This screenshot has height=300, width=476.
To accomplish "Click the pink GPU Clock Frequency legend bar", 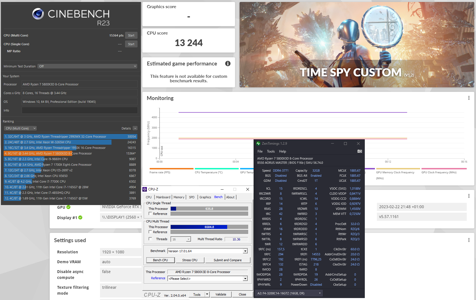I will click(444, 169).
